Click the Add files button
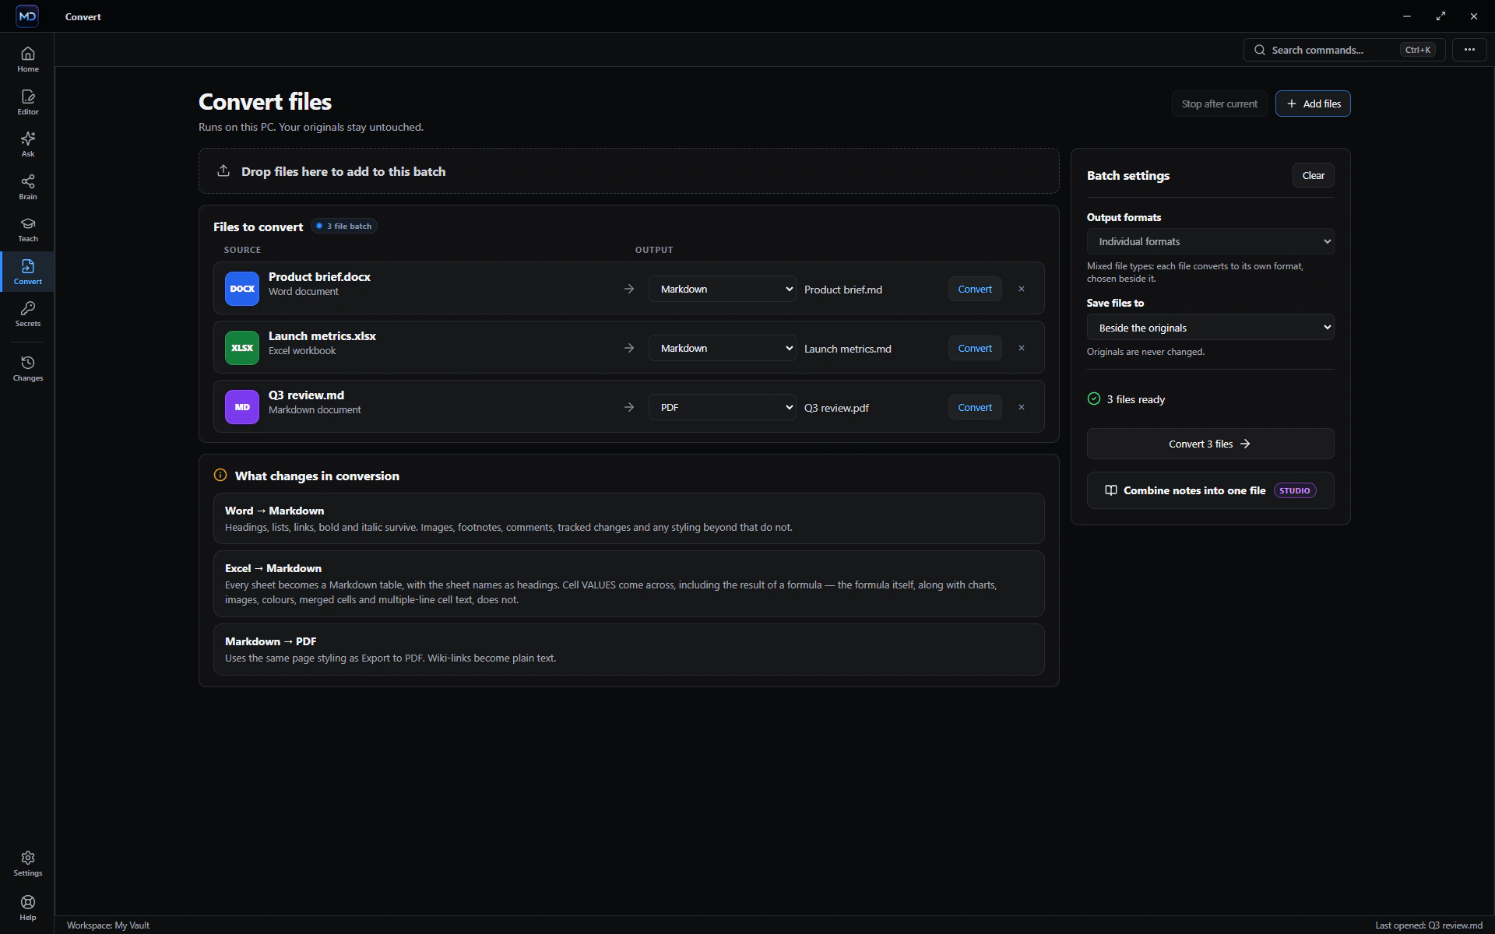Viewport: 1495px width, 934px height. click(1313, 104)
